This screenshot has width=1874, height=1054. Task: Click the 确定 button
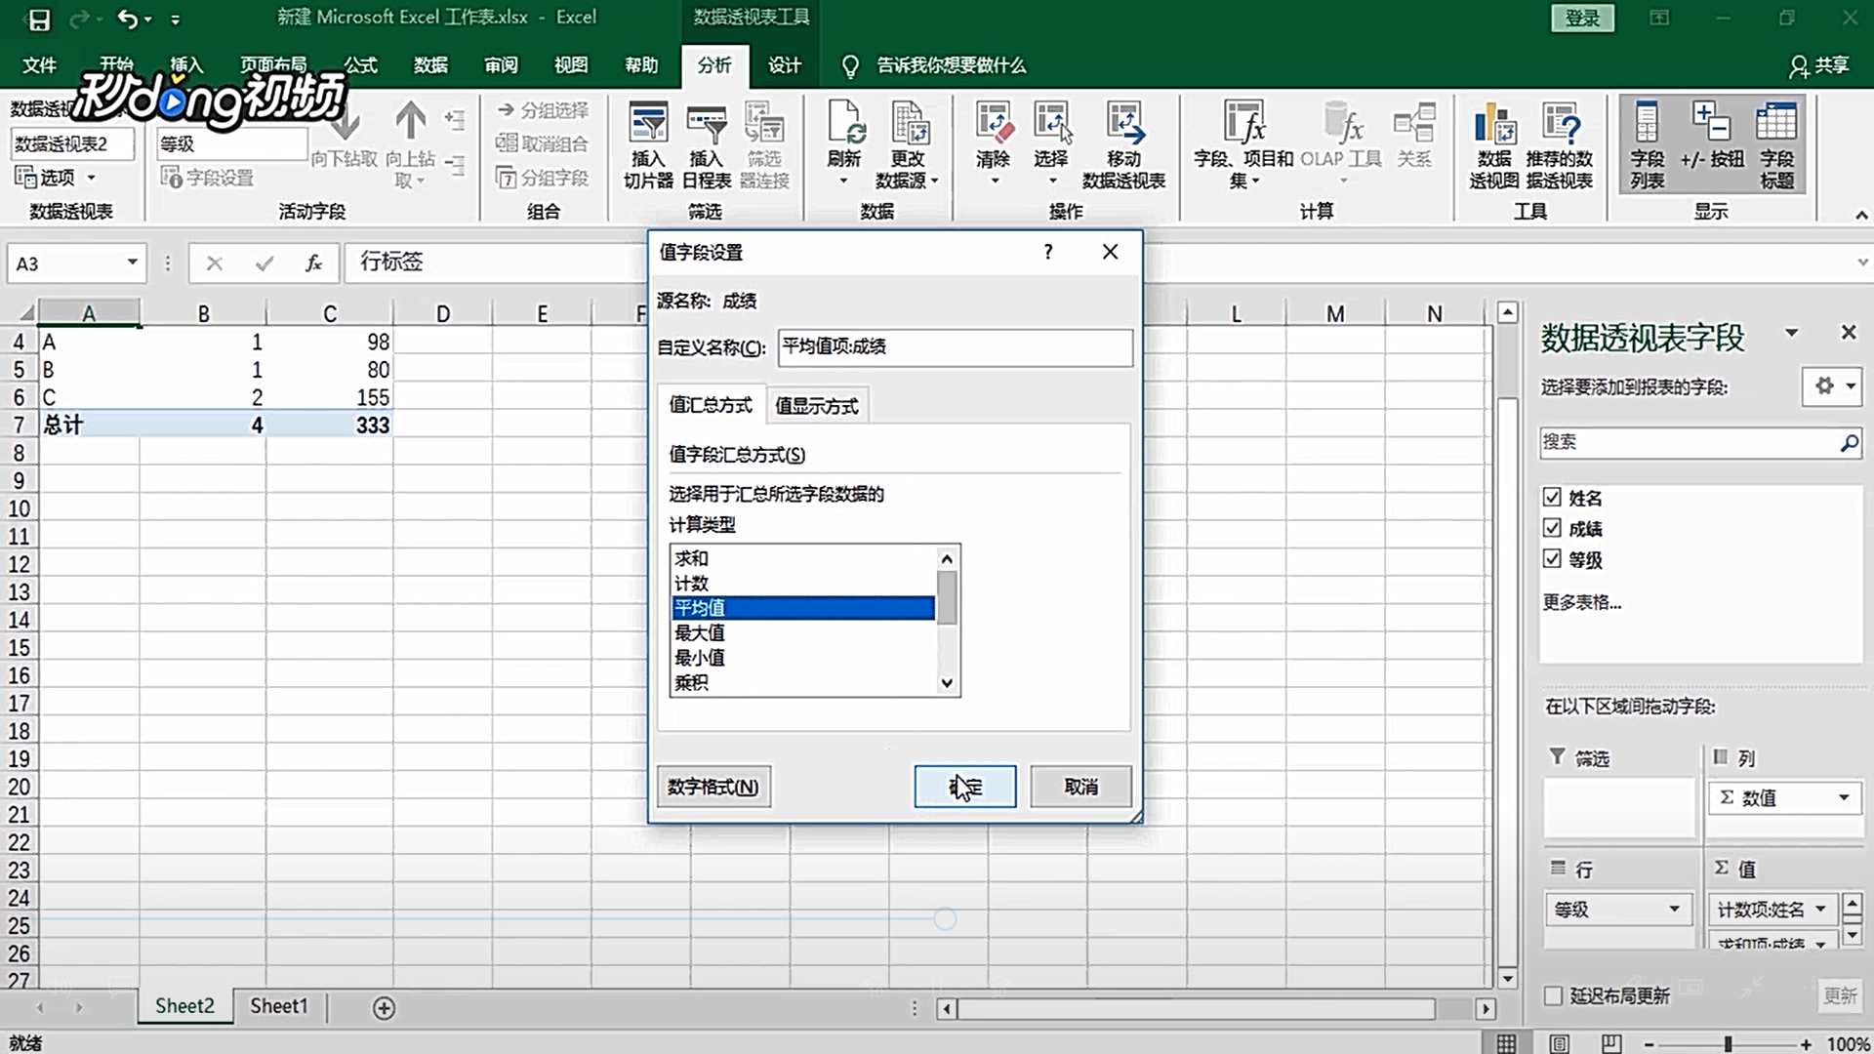(964, 787)
